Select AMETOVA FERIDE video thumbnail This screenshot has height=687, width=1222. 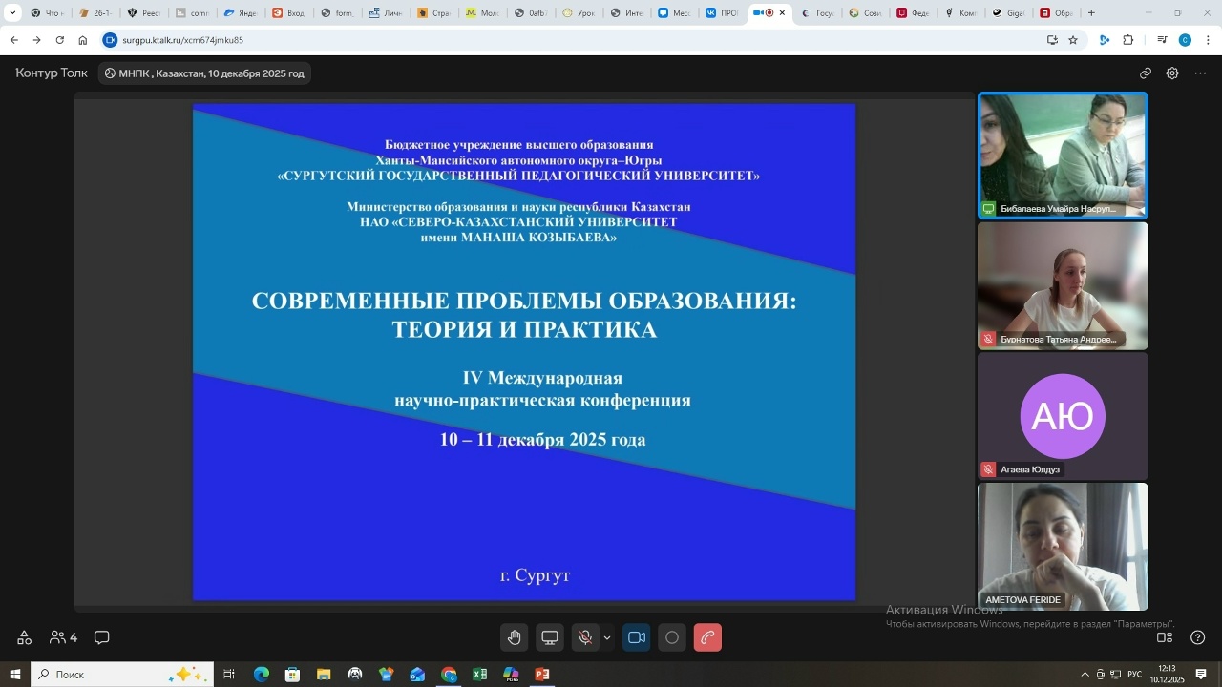pyautogui.click(x=1063, y=547)
